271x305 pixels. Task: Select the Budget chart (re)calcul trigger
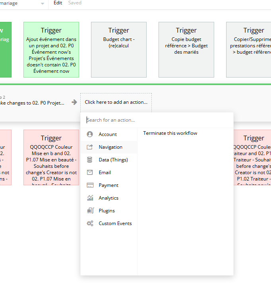click(x=119, y=50)
